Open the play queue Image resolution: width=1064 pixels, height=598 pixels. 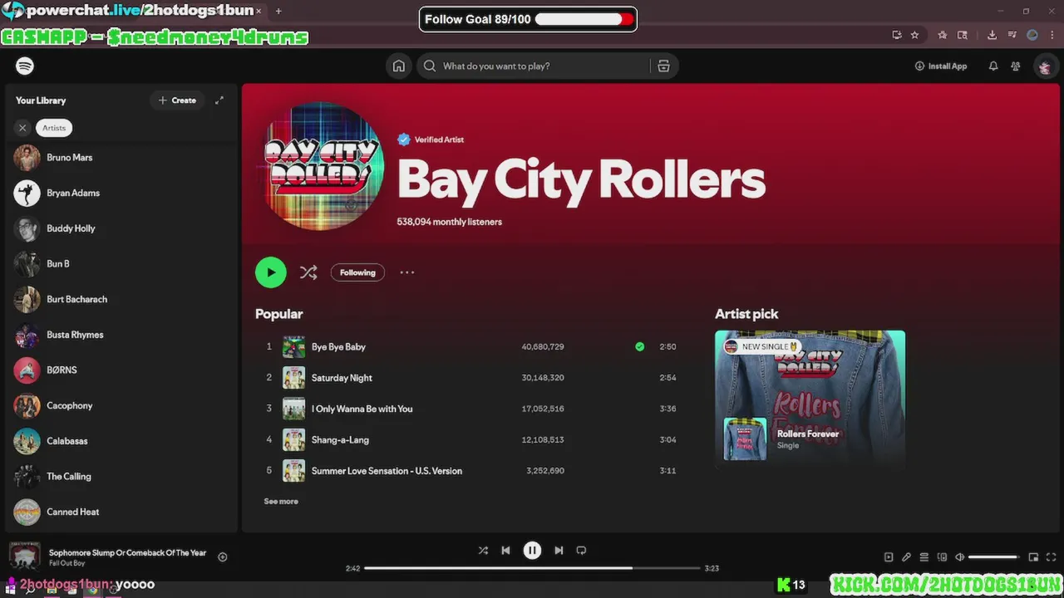pos(924,557)
